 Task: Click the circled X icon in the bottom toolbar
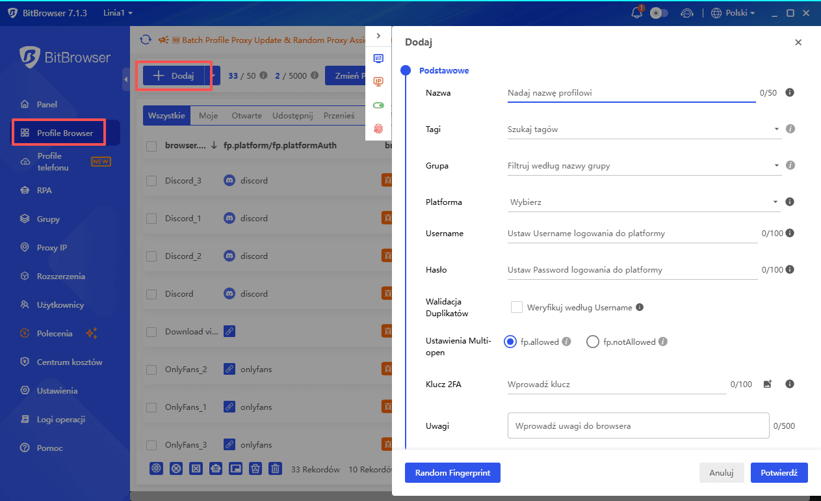(x=176, y=468)
